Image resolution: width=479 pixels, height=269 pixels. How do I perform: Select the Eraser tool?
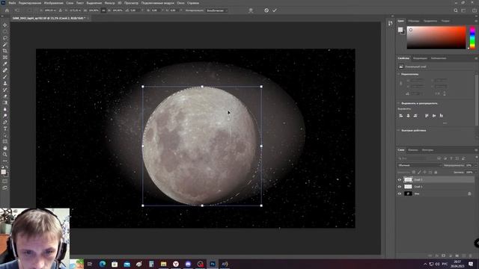[x=5, y=96]
